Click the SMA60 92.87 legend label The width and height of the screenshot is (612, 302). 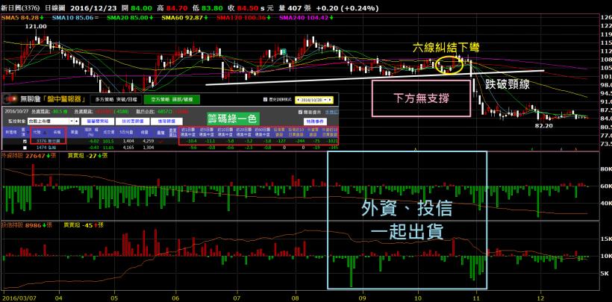(185, 18)
